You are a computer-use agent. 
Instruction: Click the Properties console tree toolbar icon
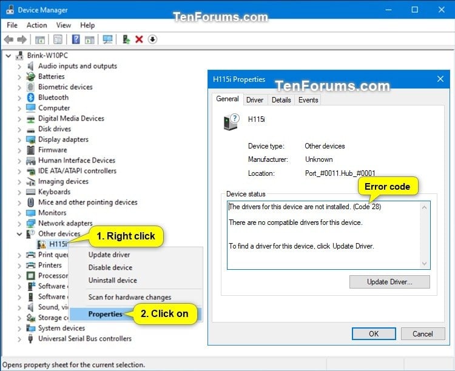[x=58, y=39]
